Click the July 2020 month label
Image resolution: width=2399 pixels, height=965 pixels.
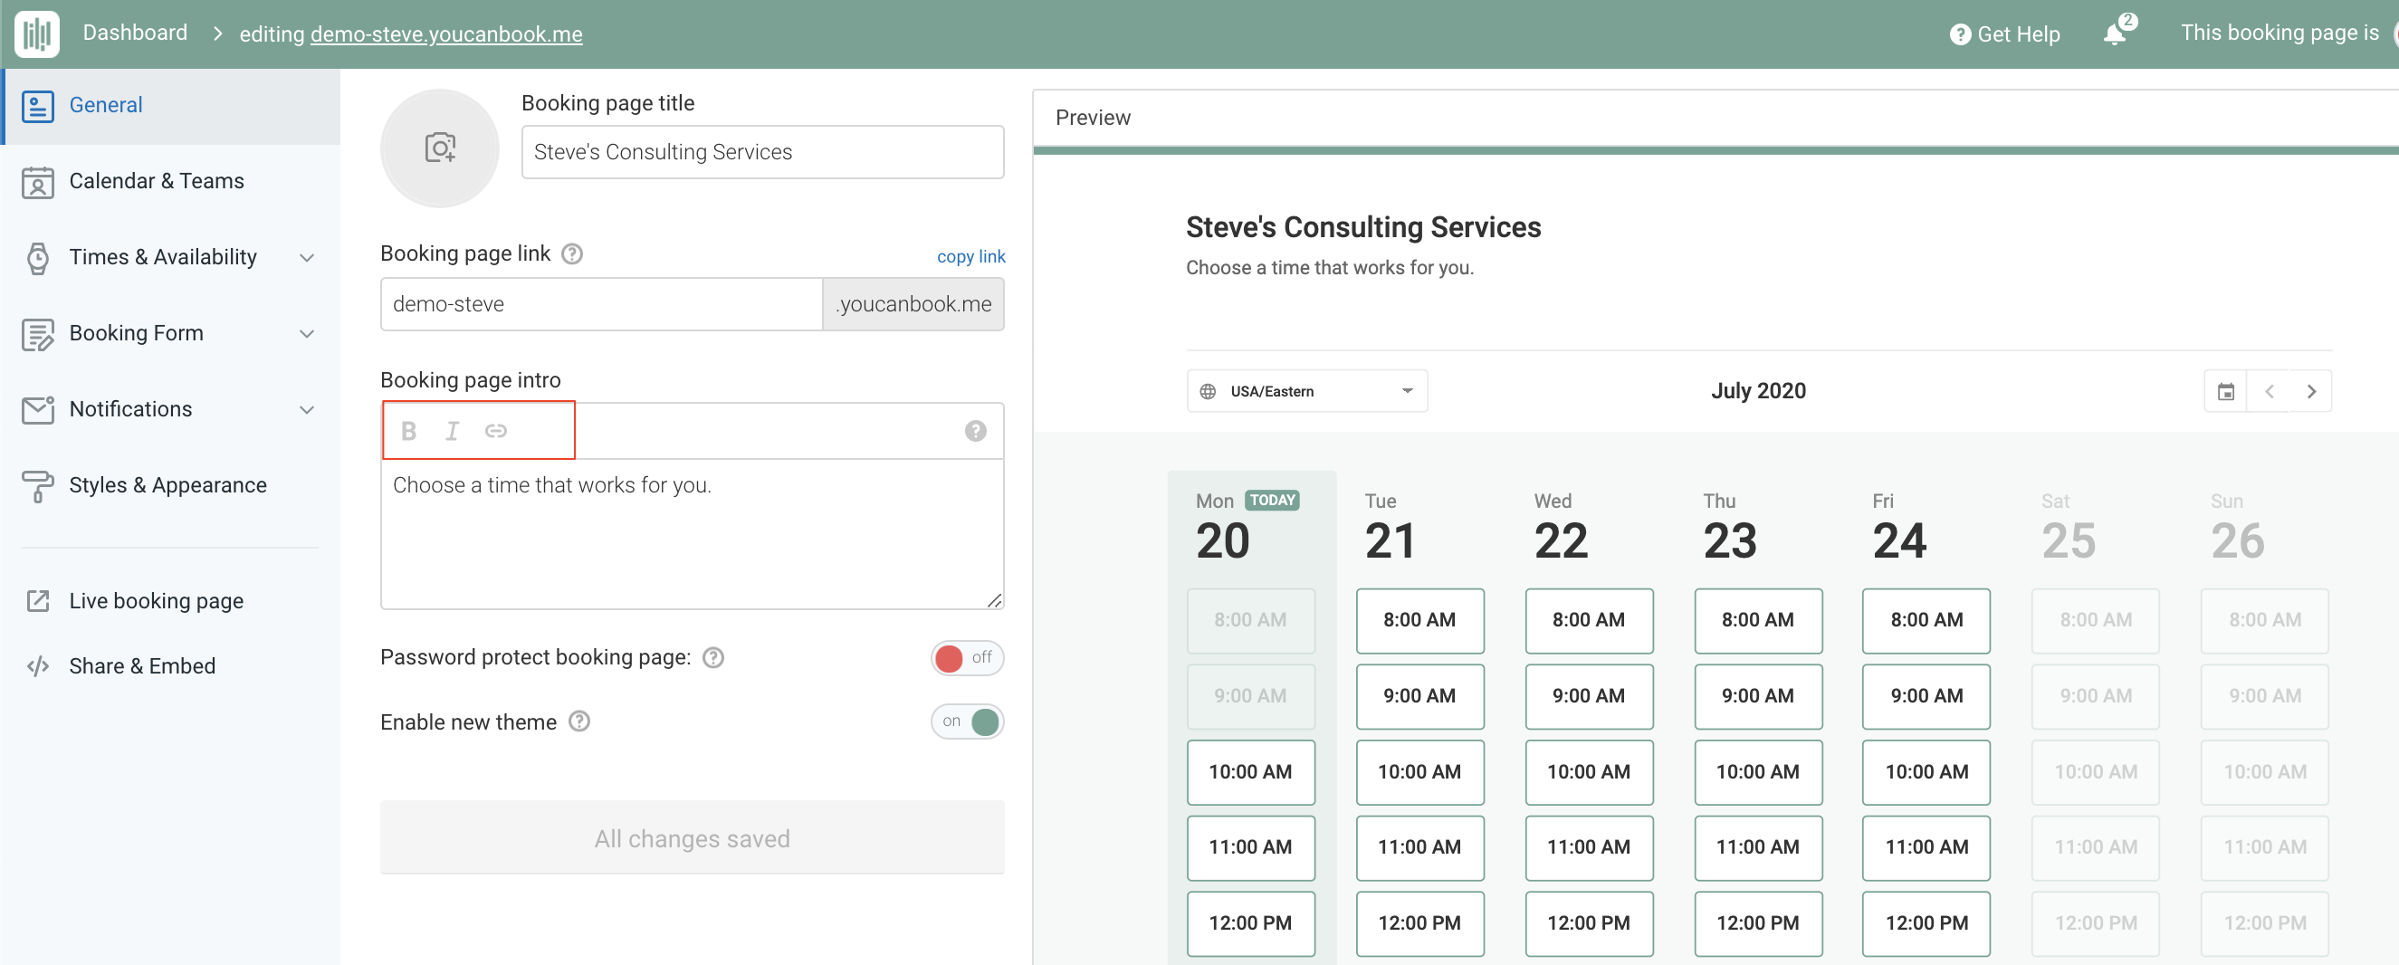click(1758, 391)
